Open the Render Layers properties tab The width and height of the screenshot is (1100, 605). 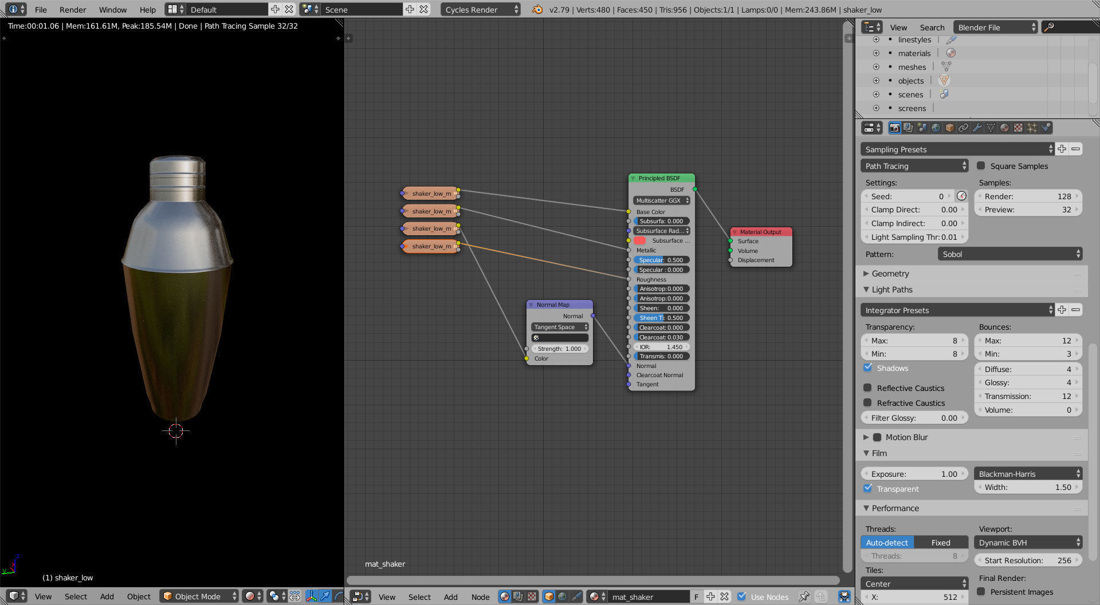[908, 128]
